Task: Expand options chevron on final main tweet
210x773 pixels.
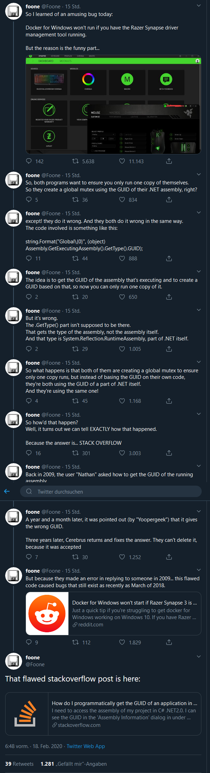Action: click(199, 657)
